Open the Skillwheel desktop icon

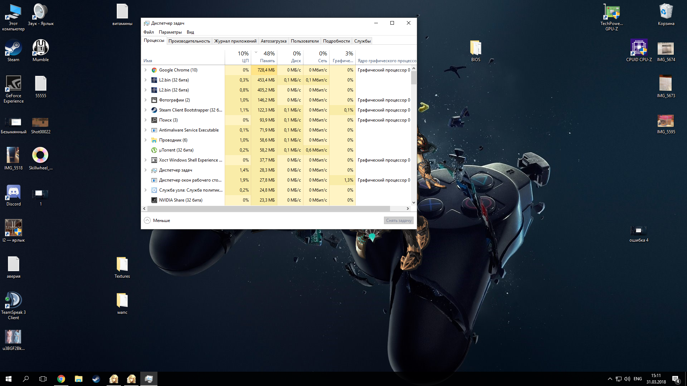[x=40, y=159]
